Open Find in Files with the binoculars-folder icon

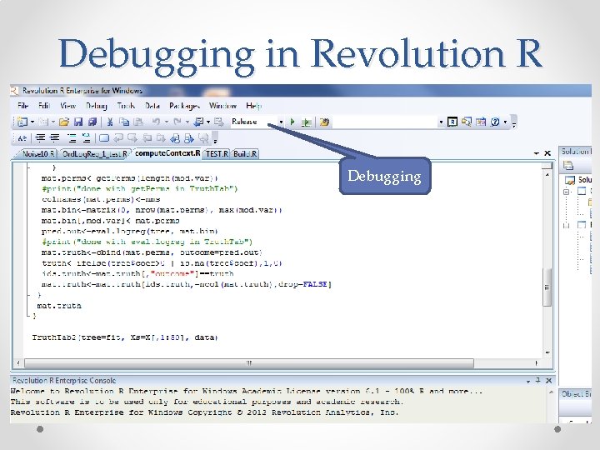(x=324, y=122)
